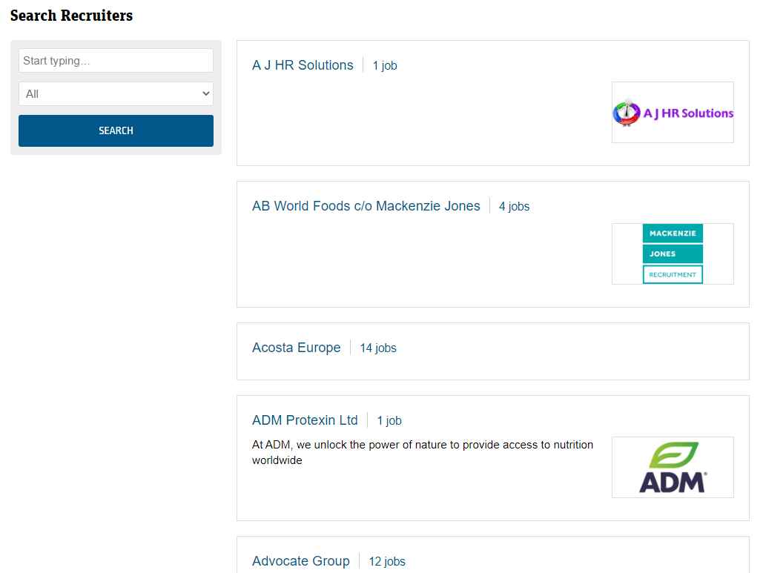View the 1 job from A J HR Solutions

(385, 66)
